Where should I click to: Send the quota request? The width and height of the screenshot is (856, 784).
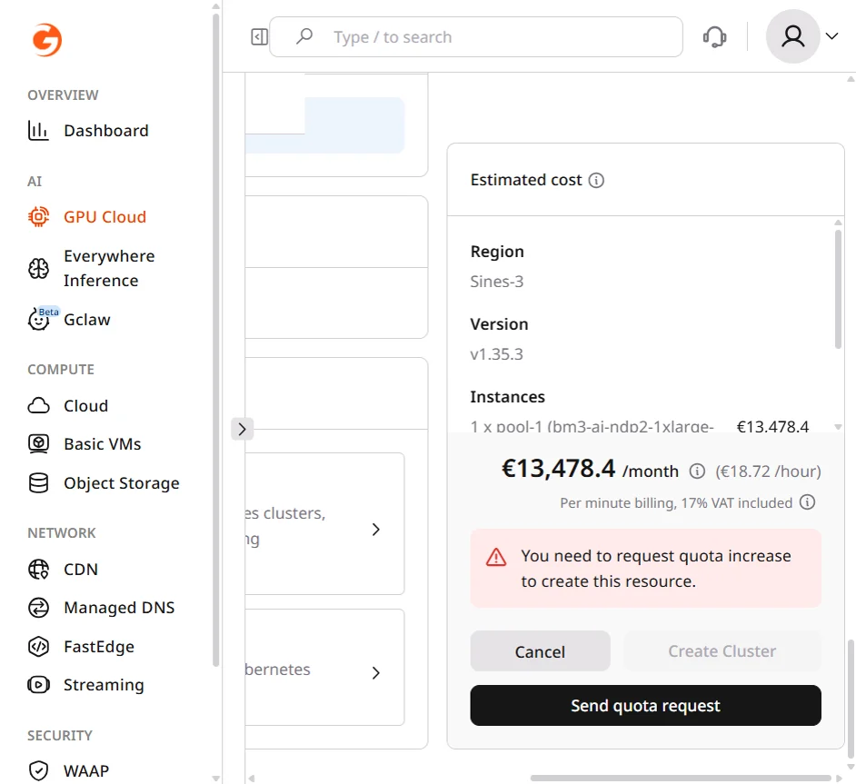pos(645,706)
